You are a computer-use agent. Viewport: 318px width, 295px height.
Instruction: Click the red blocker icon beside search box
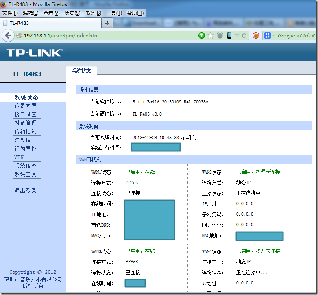pyautogui.click(x=256, y=35)
